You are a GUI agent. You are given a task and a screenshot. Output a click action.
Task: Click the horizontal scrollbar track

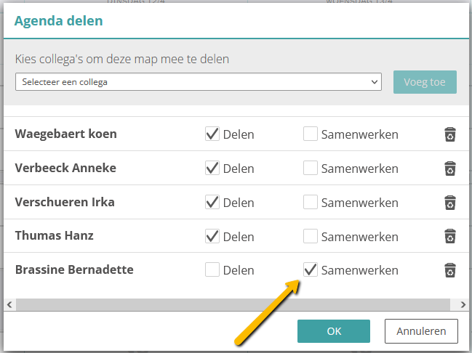tap(233, 304)
